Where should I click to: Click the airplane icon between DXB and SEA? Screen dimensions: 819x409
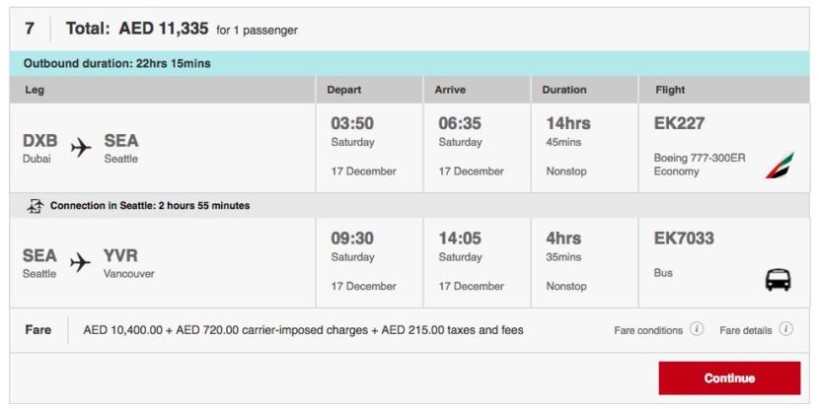[x=81, y=148]
